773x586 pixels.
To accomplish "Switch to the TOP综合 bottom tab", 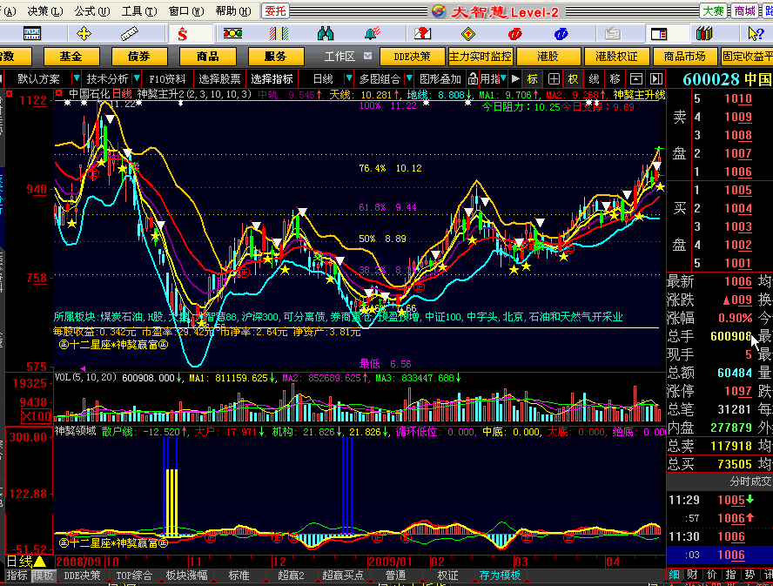I will (x=134, y=576).
